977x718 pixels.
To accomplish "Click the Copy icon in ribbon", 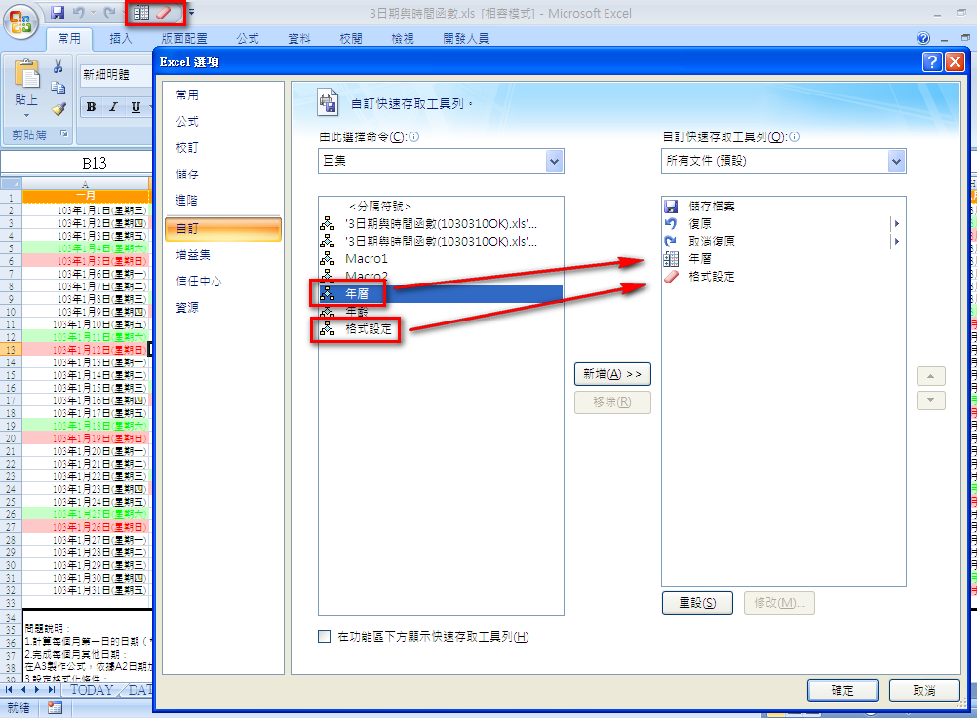I will coord(59,87).
